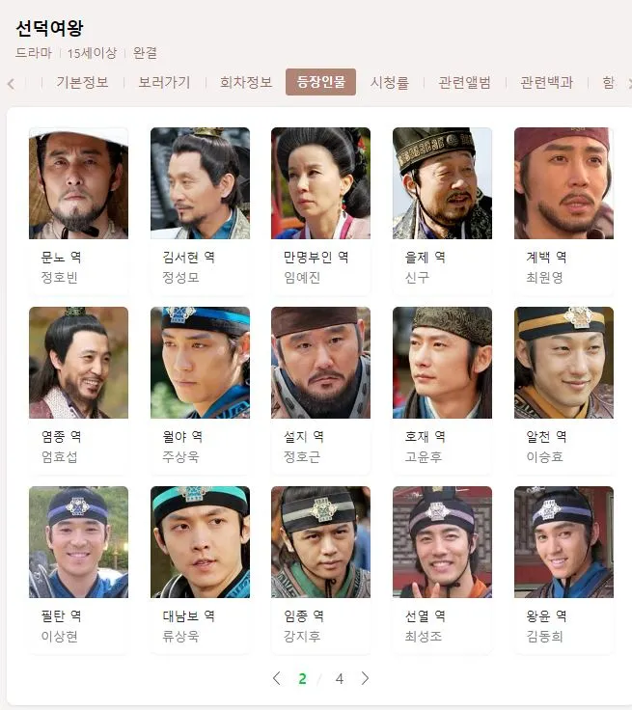
Task: Go to previous cast page arrow
Action: 276,678
